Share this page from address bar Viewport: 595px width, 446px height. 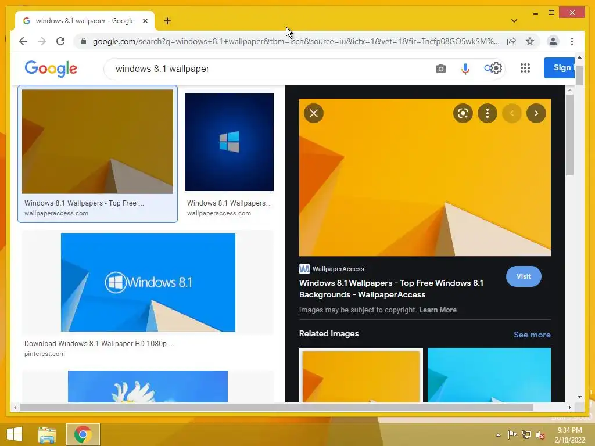(x=511, y=41)
